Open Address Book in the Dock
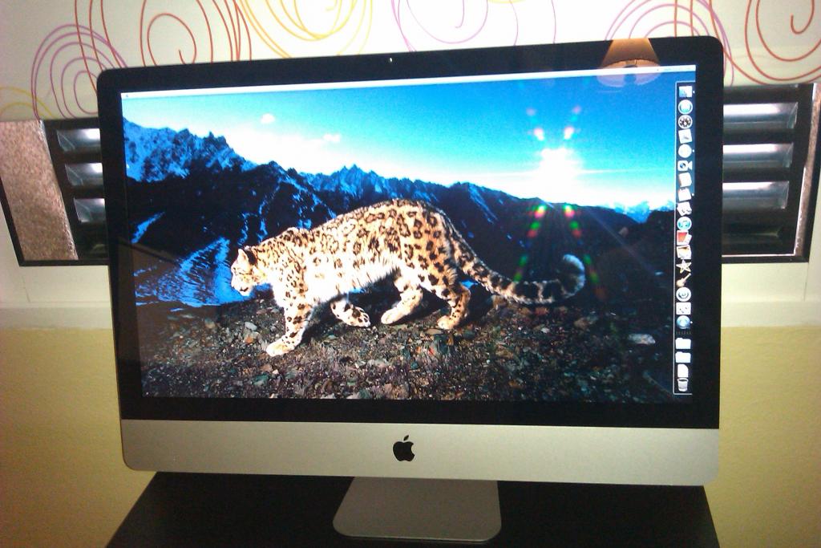 coord(686,181)
